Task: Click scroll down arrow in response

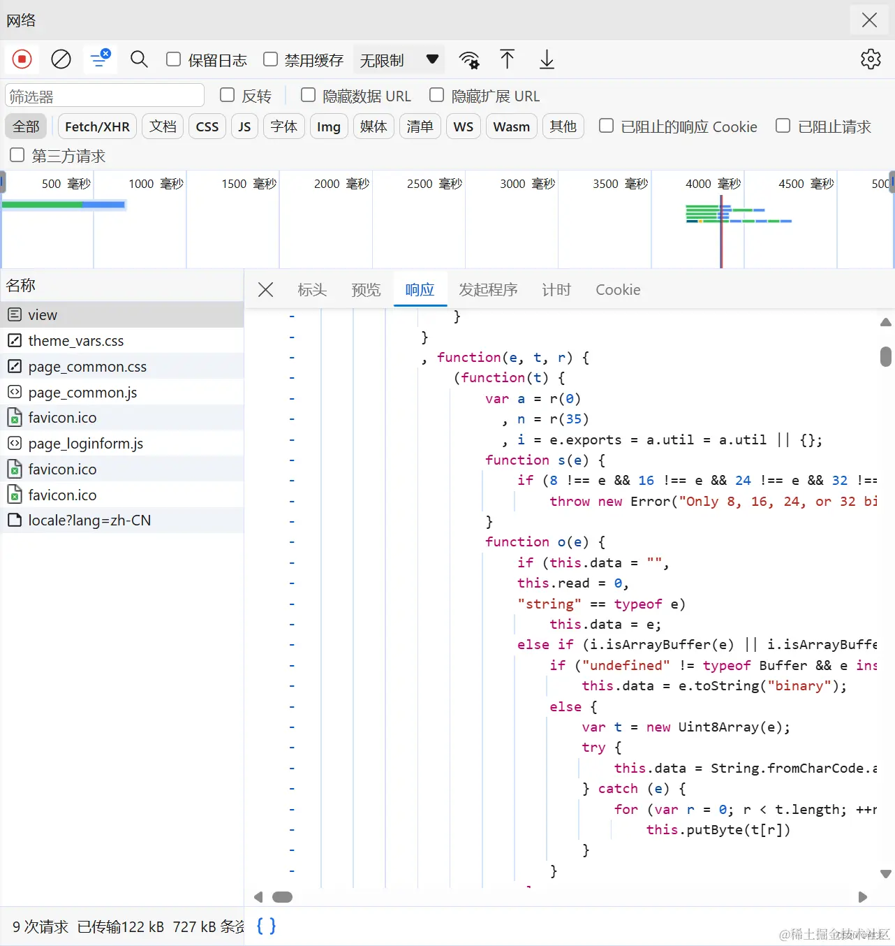Action: 886,874
